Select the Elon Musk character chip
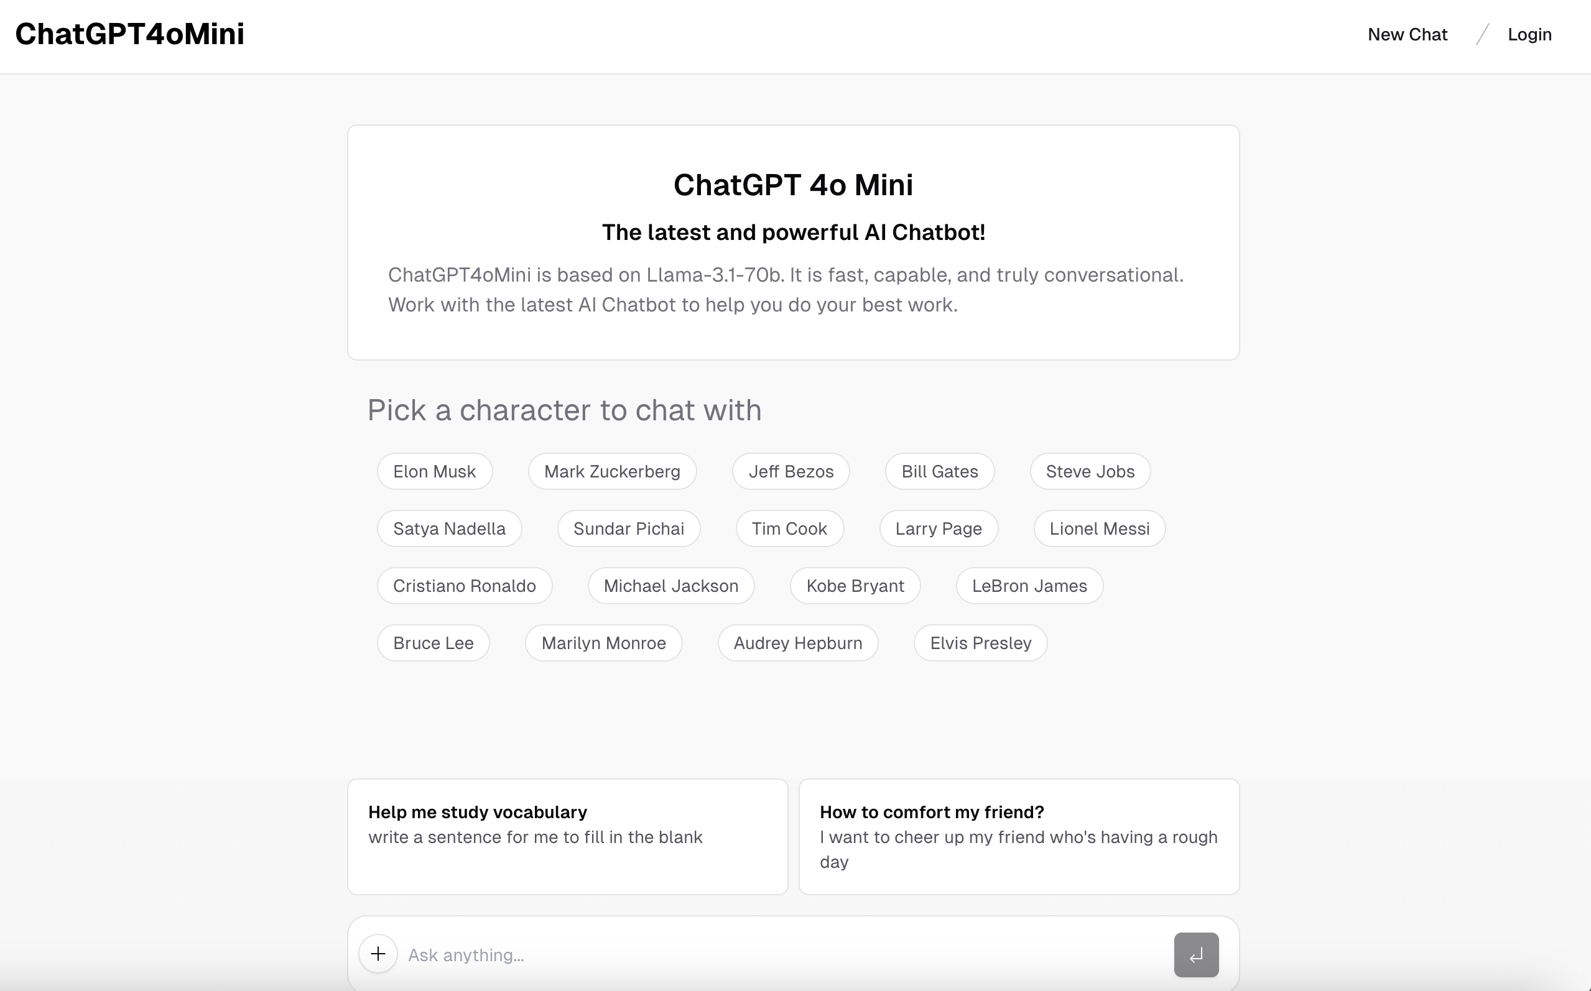Viewport: 1591px width, 991px height. pos(434,471)
